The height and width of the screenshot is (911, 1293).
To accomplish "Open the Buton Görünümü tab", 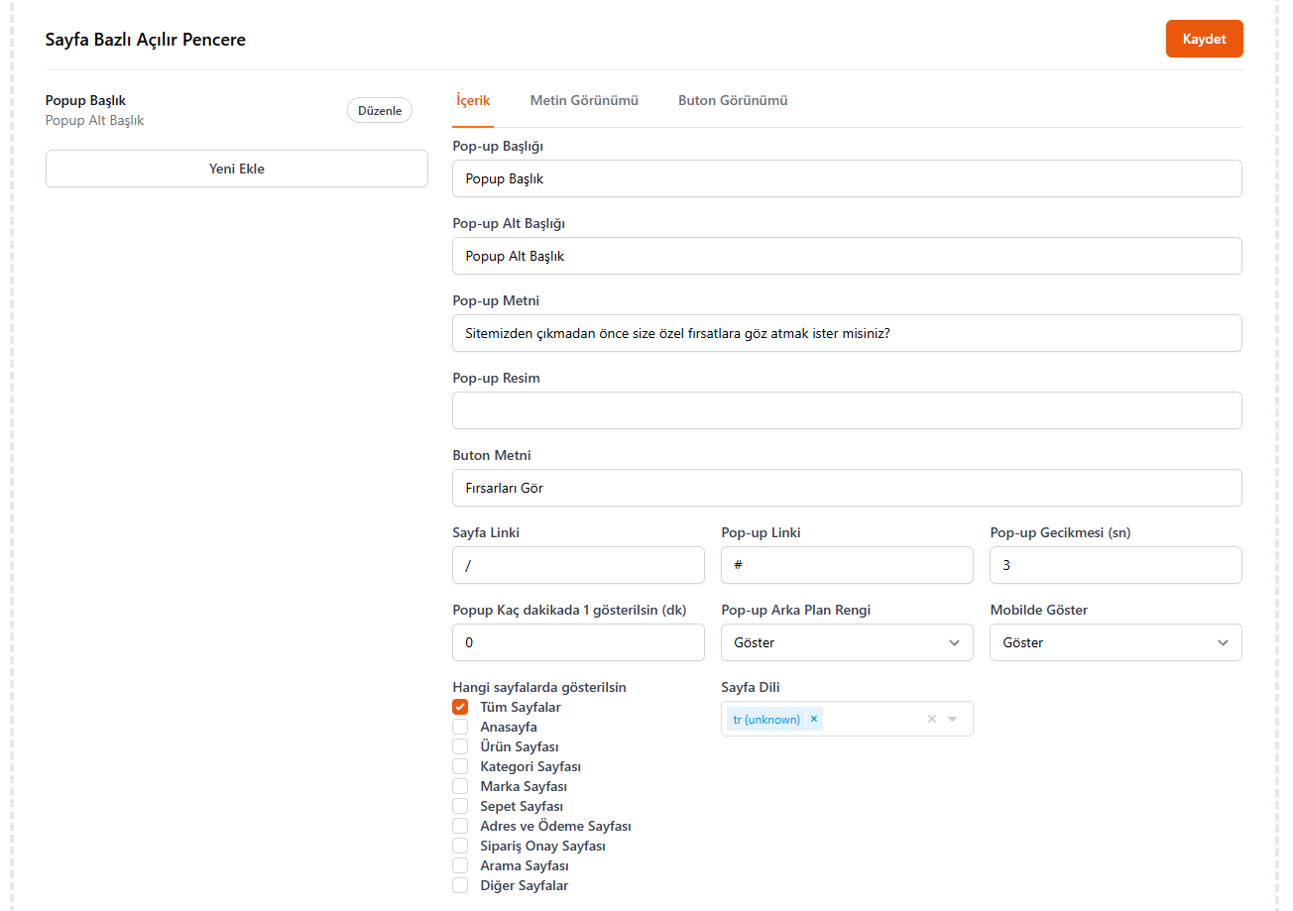I will point(733,101).
